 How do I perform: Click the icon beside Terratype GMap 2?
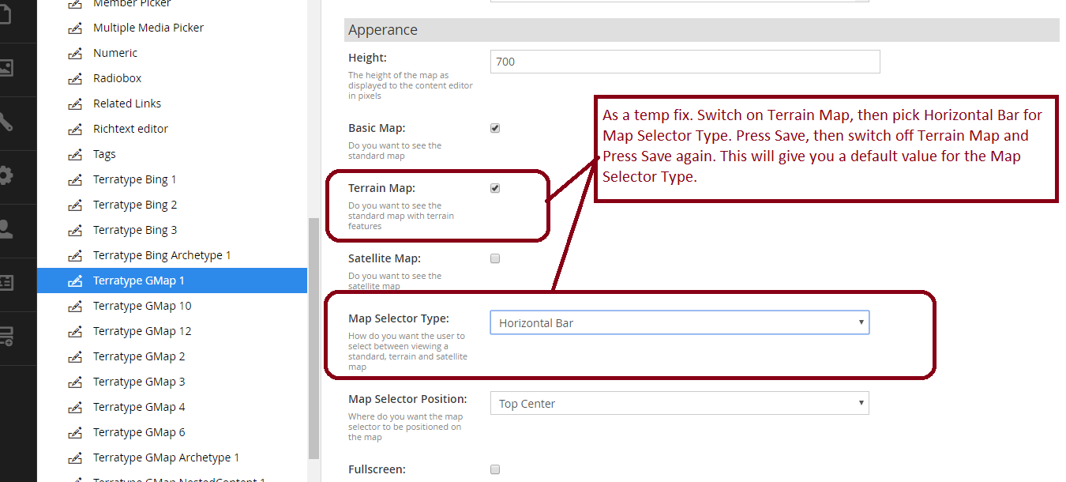pos(75,356)
